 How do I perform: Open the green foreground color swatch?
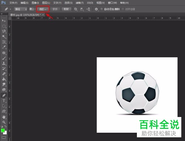click(x=3, y=130)
